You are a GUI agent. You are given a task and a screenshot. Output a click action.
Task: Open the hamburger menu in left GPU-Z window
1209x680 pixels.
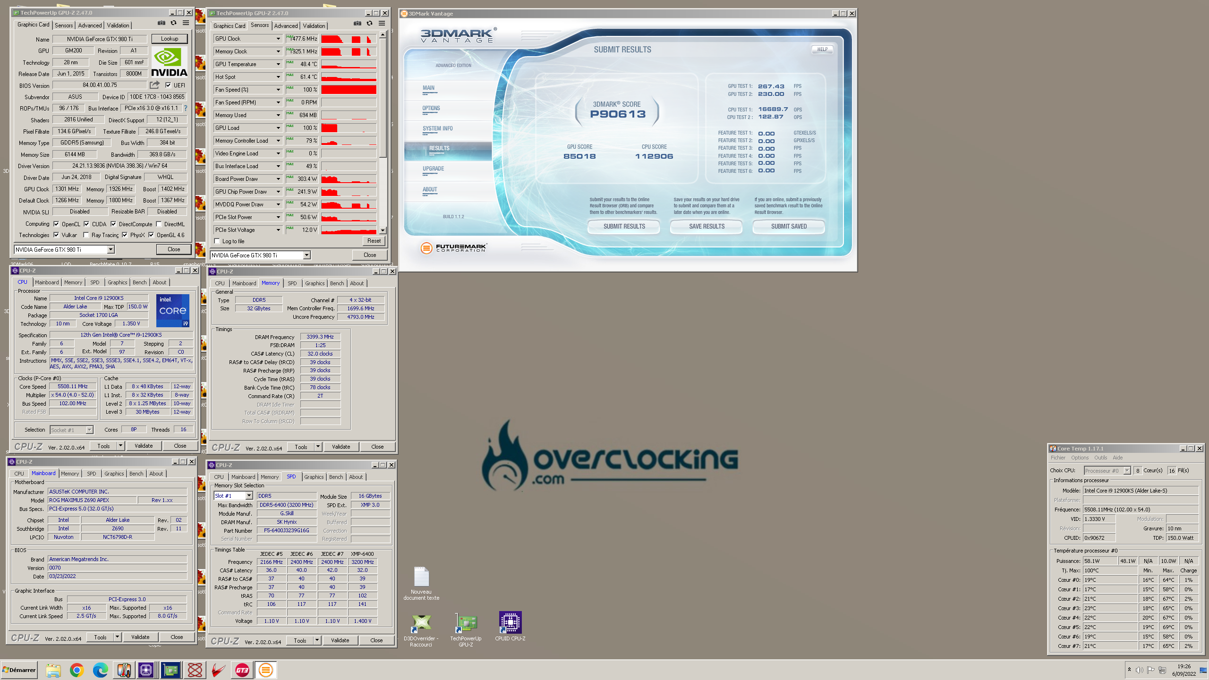tap(186, 23)
